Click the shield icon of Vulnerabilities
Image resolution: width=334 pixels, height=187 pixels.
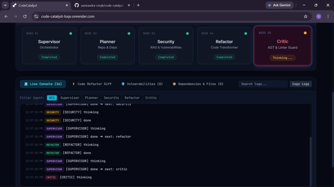click(x=123, y=84)
